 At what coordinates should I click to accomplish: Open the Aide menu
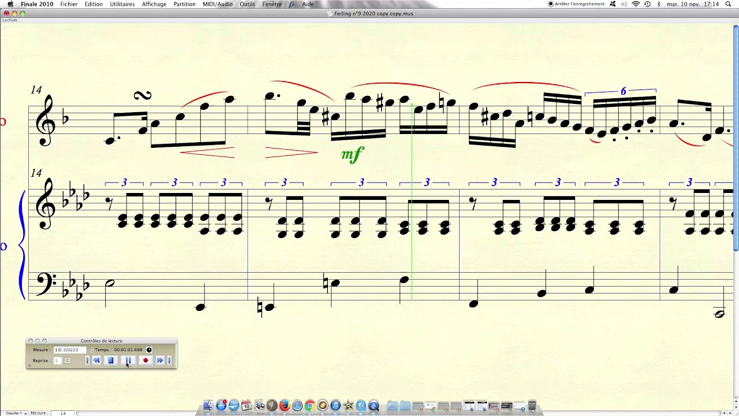[308, 4]
